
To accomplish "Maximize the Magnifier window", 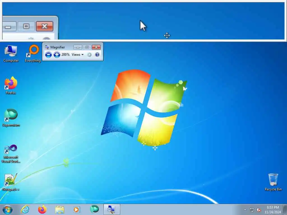I will point(87,47).
